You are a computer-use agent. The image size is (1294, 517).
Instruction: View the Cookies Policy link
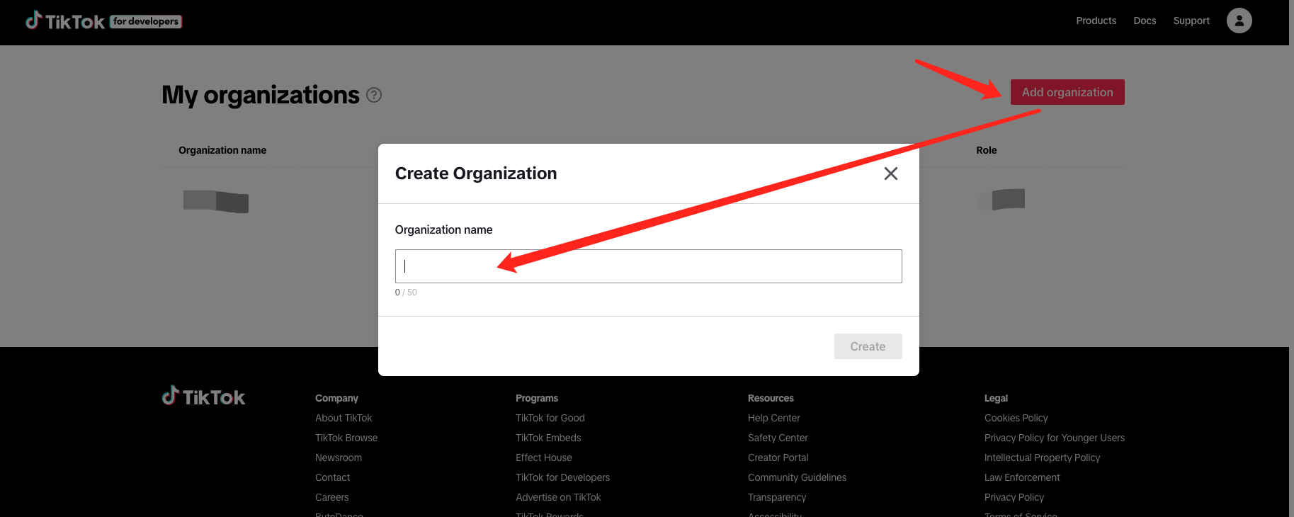tap(1016, 418)
